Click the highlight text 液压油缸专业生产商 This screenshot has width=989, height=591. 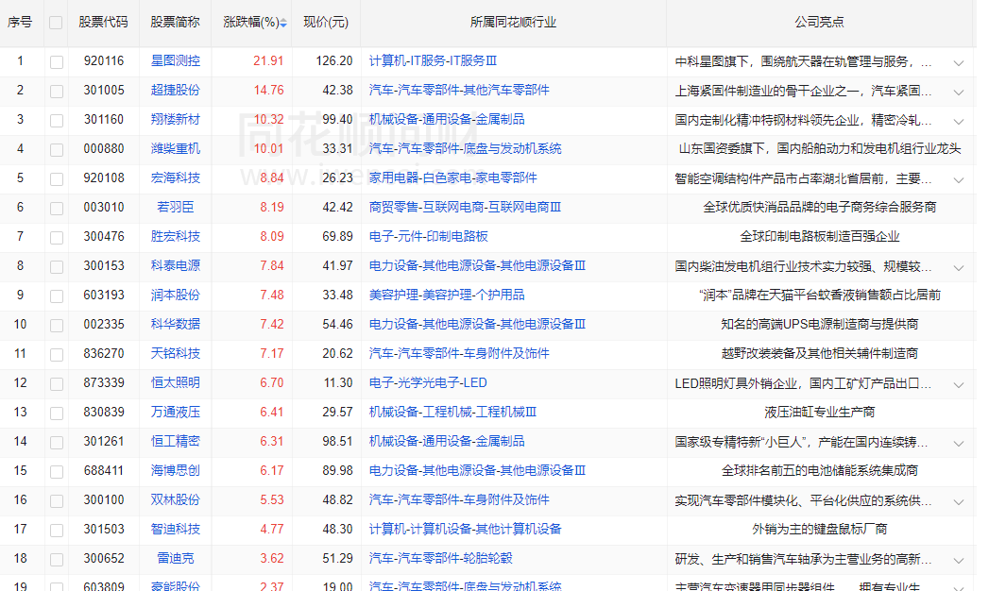819,413
